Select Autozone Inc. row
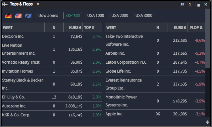 point(52,106)
